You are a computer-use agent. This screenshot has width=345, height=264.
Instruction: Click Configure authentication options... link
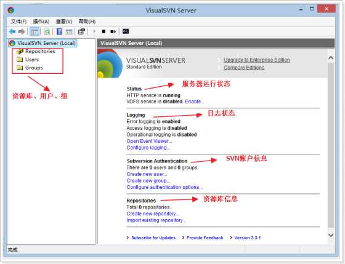coord(164,187)
